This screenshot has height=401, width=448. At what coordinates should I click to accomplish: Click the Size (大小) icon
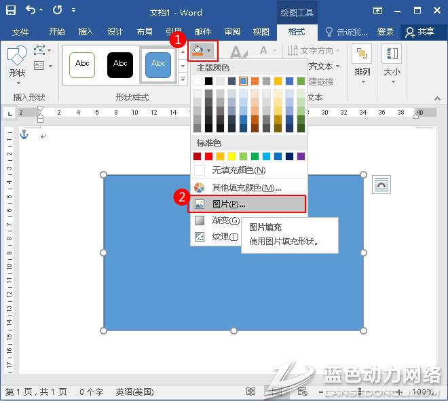point(392,62)
